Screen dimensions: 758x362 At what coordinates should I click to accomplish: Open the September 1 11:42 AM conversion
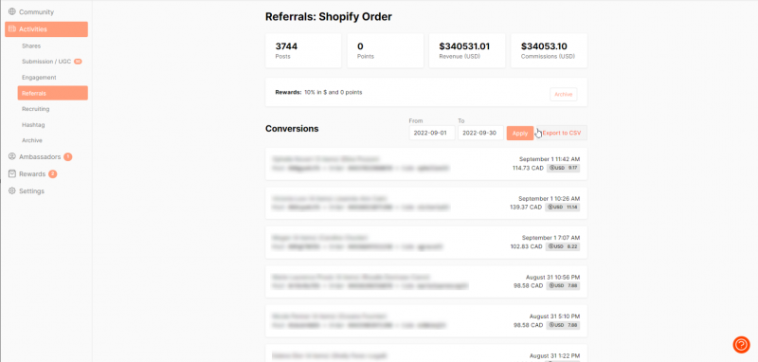pyautogui.click(x=425, y=164)
